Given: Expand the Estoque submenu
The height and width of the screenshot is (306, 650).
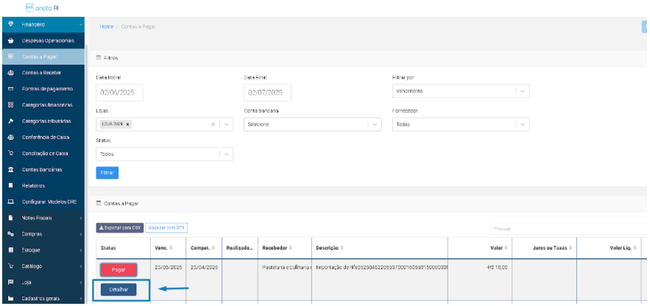Looking at the screenshot, I should click(81, 251).
